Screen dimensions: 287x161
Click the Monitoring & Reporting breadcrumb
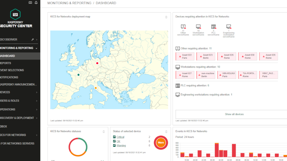point(69,3)
